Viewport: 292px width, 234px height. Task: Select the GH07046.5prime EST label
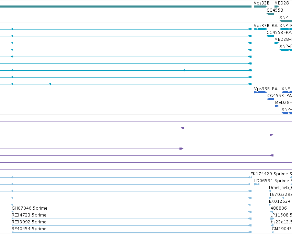tap(30, 208)
